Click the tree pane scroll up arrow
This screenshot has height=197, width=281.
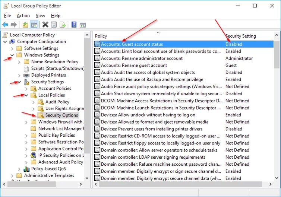87,35
